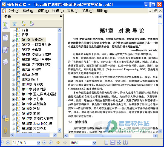Open the zoom level dropdown arrow
The image size is (164, 147).
pos(94,143)
